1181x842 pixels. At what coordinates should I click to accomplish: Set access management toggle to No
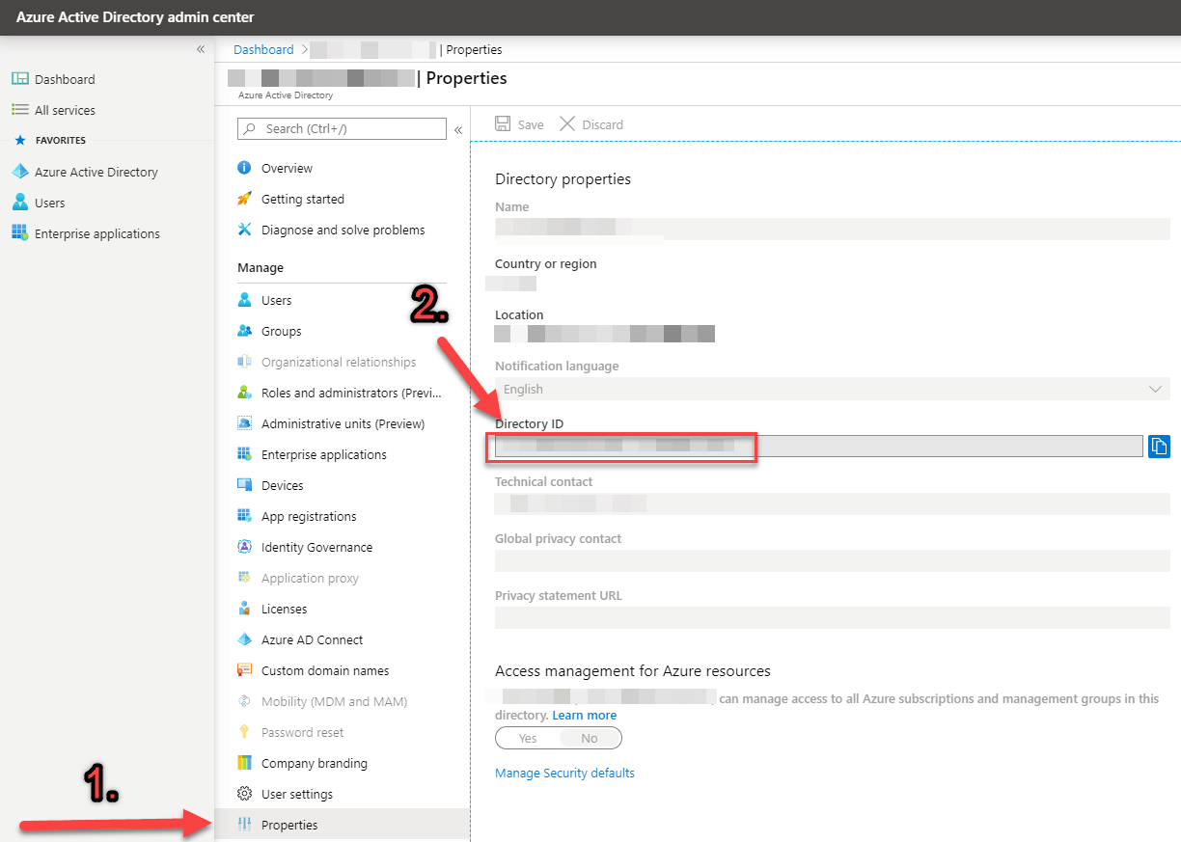[x=590, y=738]
